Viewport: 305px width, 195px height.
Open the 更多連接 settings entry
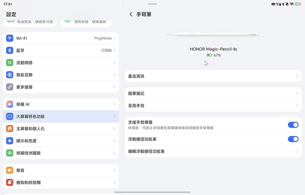(x=61, y=87)
